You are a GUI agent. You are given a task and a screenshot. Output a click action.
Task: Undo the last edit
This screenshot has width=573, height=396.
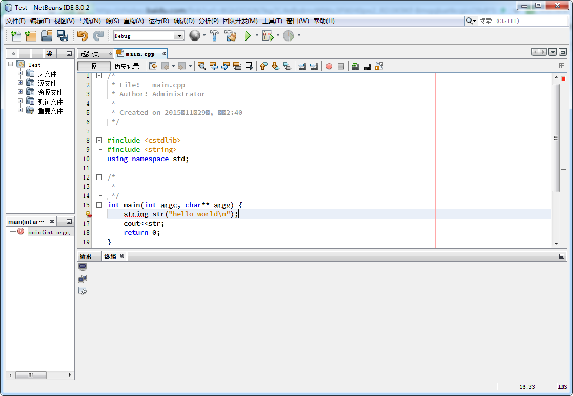pos(82,35)
